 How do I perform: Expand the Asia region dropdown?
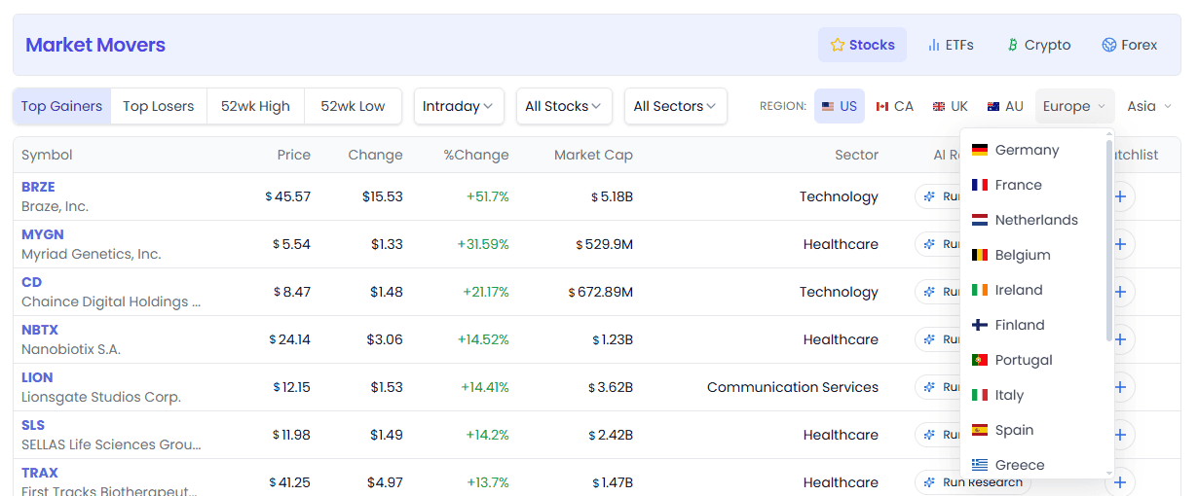click(x=1149, y=106)
